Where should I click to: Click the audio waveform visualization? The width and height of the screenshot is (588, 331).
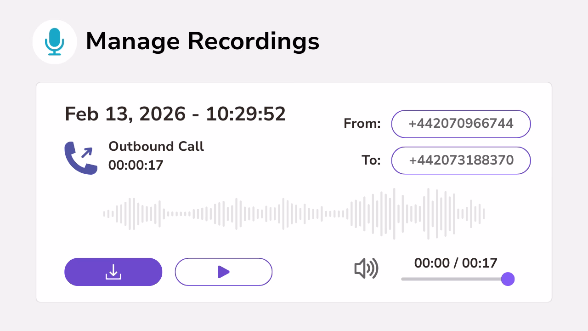pyautogui.click(x=294, y=213)
